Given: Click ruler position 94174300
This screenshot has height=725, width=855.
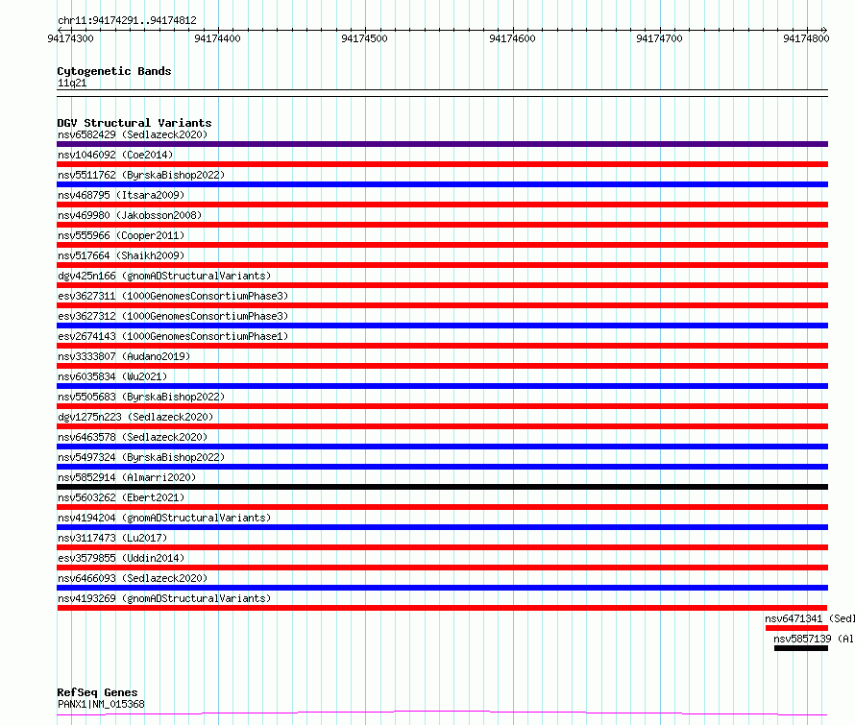Looking at the screenshot, I should pyautogui.click(x=70, y=38).
